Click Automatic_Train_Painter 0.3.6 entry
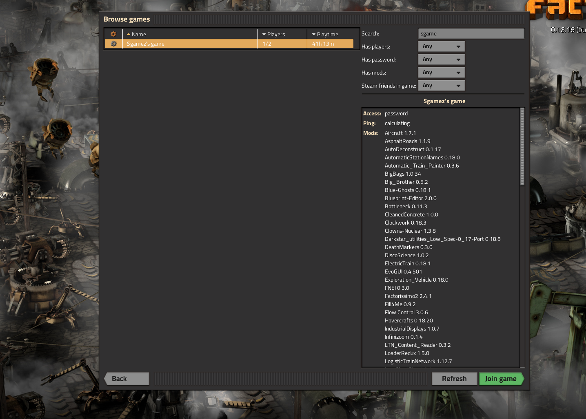 coord(422,165)
